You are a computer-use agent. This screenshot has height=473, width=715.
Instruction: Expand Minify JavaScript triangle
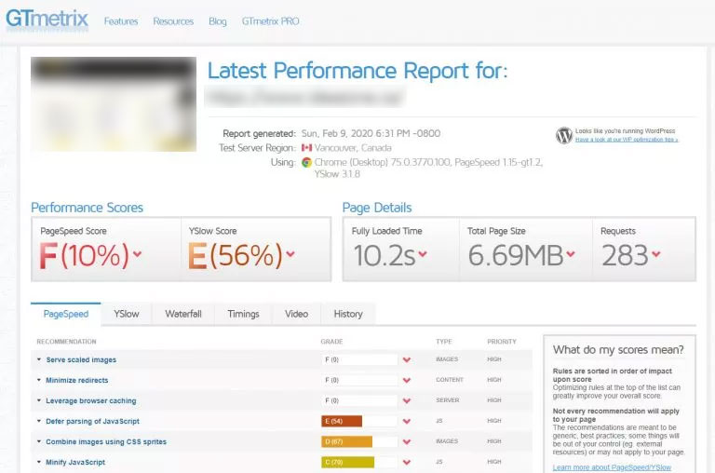pos(39,462)
